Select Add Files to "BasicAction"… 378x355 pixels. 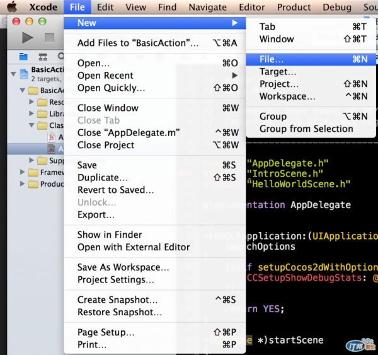click(155, 43)
